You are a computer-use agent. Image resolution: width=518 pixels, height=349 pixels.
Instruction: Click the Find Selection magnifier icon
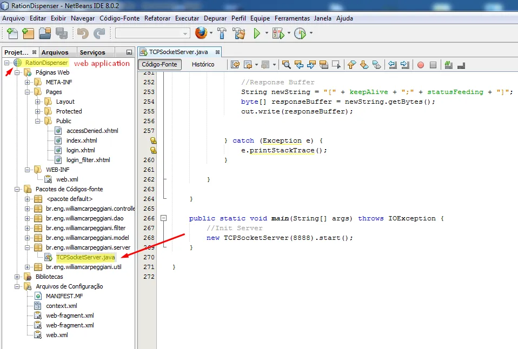[286, 64]
